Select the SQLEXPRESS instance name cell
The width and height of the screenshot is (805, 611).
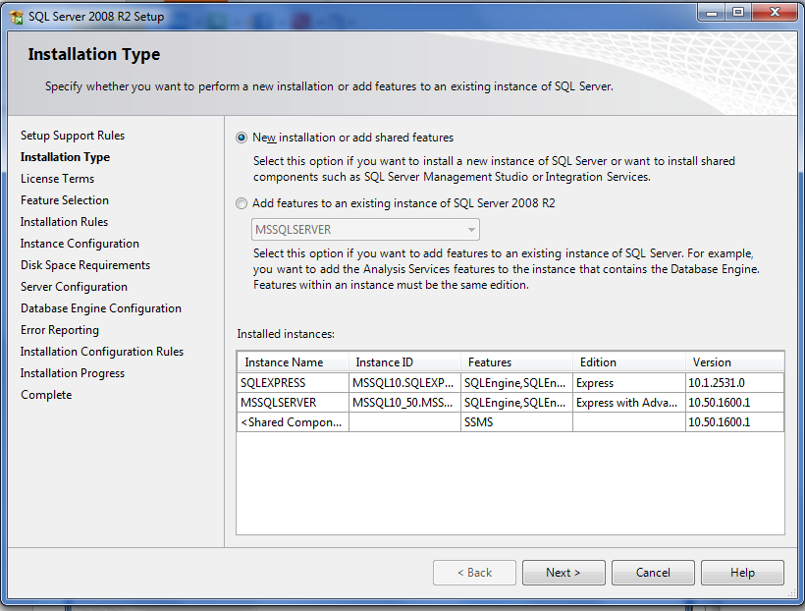click(x=294, y=383)
